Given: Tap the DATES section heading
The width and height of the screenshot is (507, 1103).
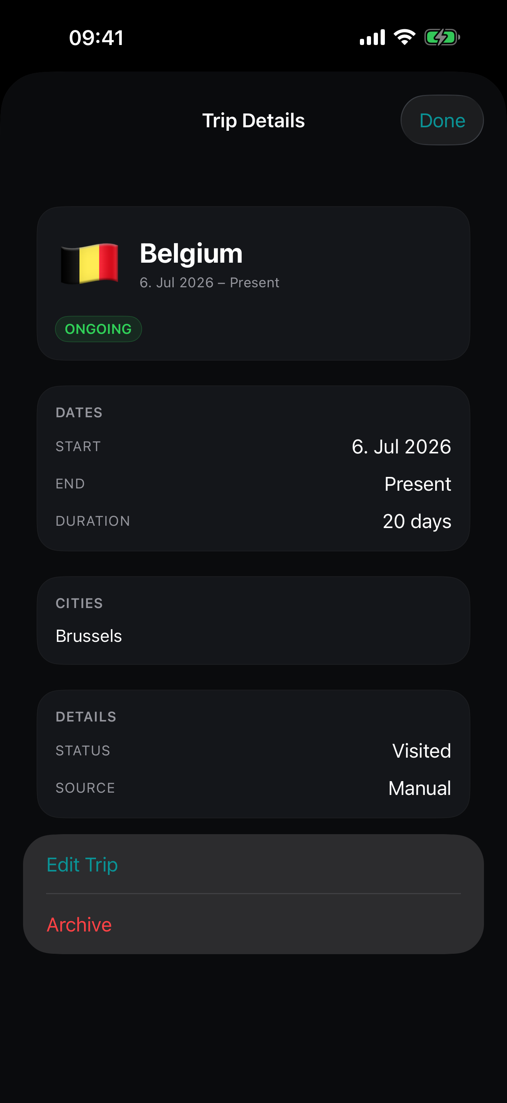Looking at the screenshot, I should coord(79,412).
